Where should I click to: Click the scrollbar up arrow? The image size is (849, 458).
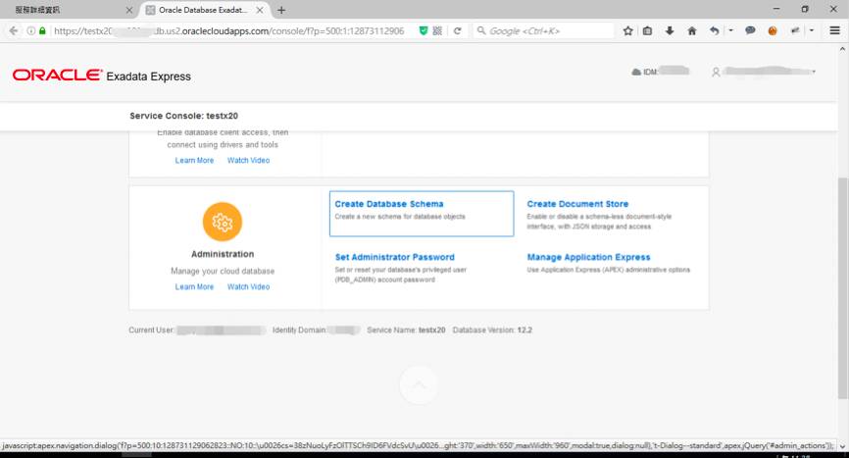click(842, 49)
